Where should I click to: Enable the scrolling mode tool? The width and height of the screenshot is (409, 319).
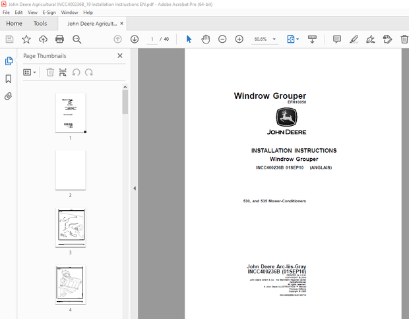[x=312, y=40]
